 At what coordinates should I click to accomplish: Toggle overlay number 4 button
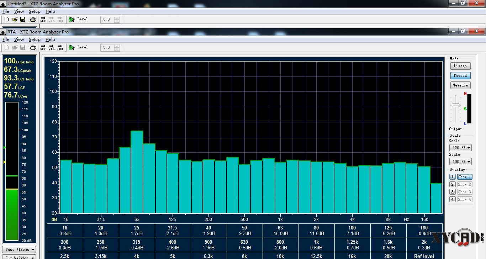click(x=453, y=199)
